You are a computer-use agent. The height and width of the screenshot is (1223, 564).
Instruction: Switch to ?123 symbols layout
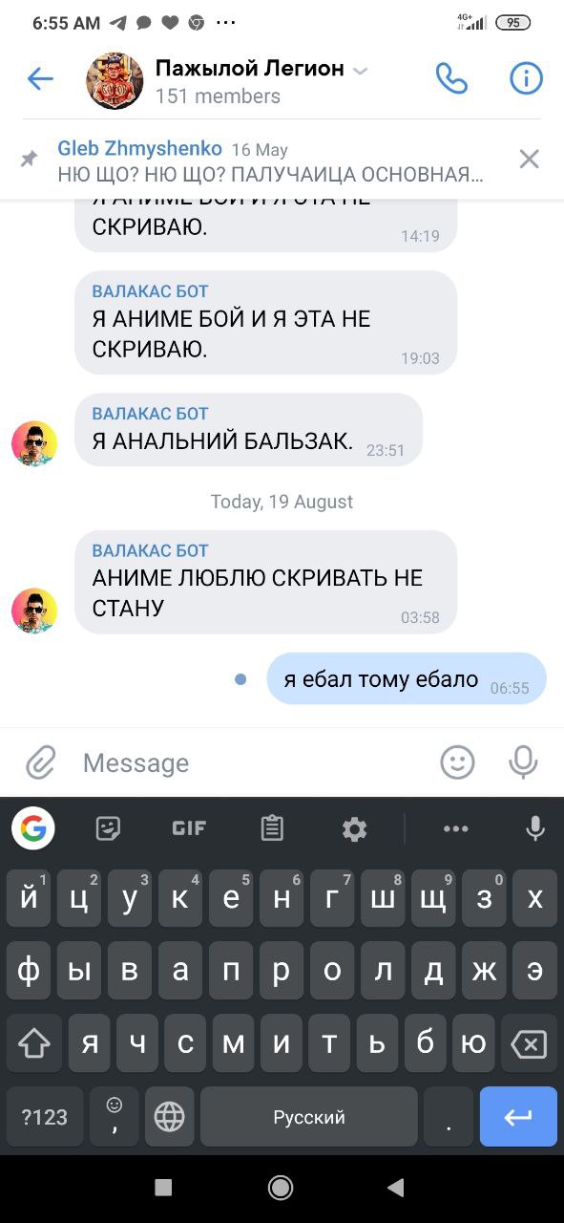(45, 1116)
